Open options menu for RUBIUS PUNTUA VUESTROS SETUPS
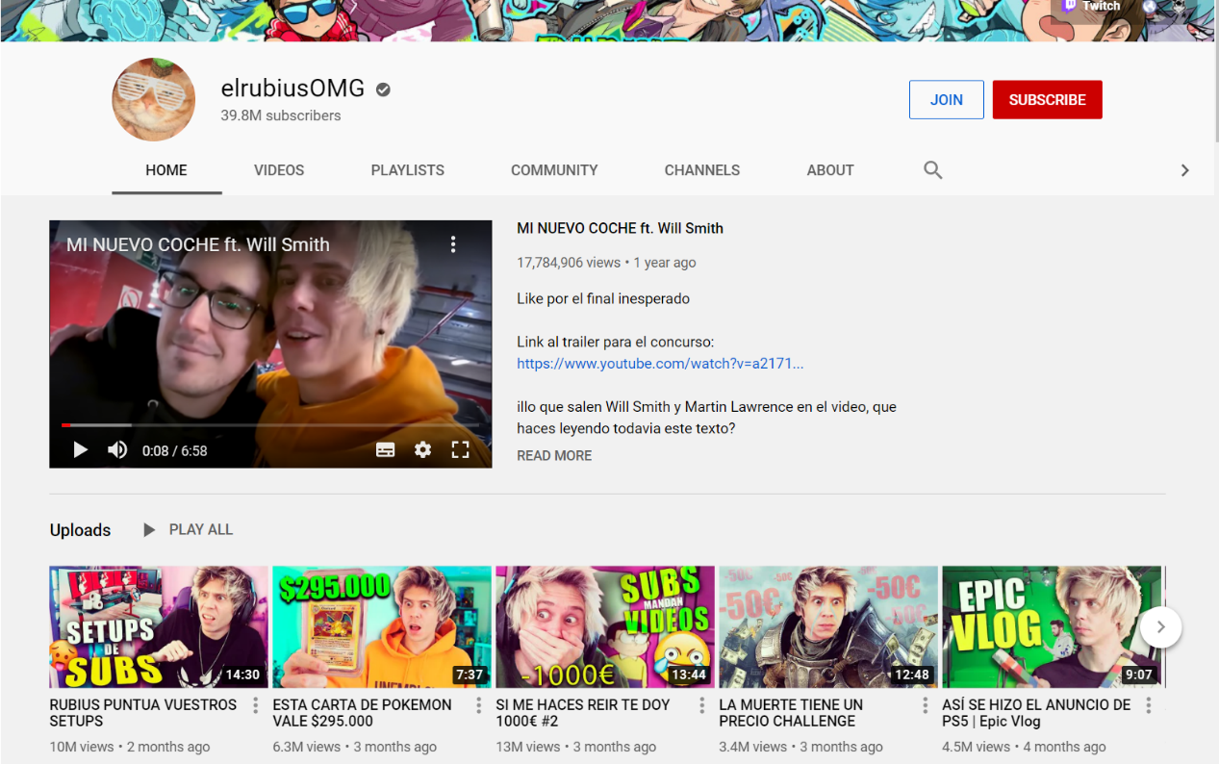Image resolution: width=1219 pixels, height=764 pixels. (x=256, y=705)
